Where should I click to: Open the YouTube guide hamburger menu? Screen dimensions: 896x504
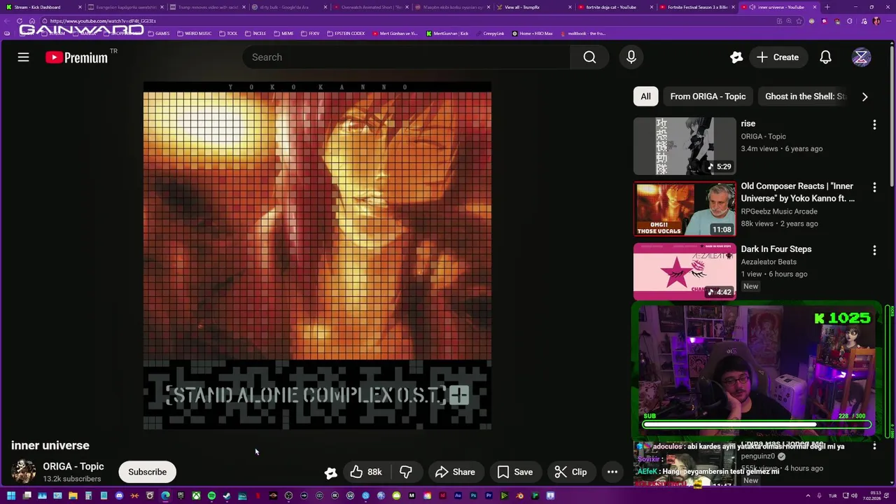[x=23, y=57]
